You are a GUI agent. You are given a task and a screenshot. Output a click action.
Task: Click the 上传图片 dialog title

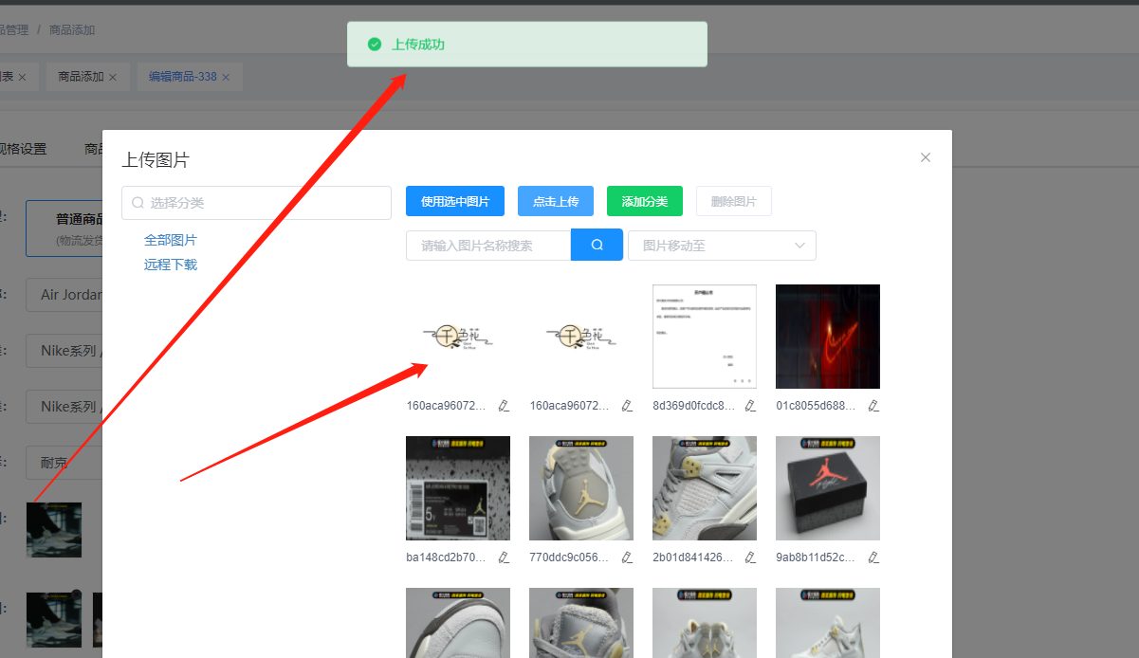click(156, 160)
